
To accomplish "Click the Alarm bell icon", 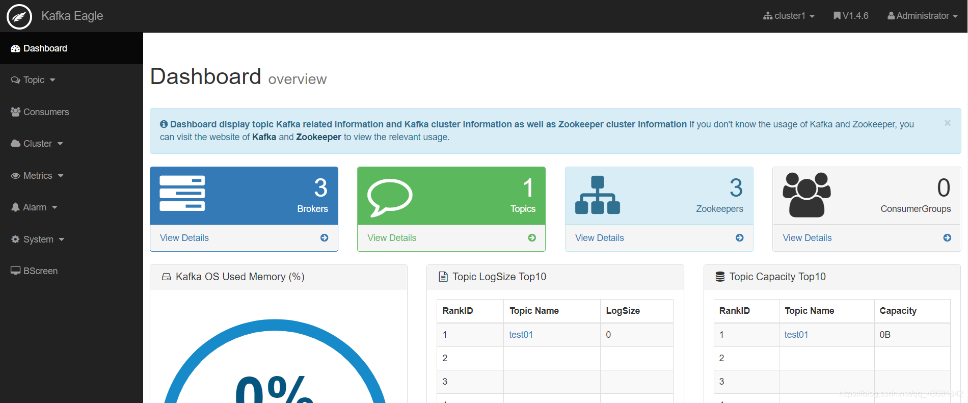I will pyautogui.click(x=15, y=207).
